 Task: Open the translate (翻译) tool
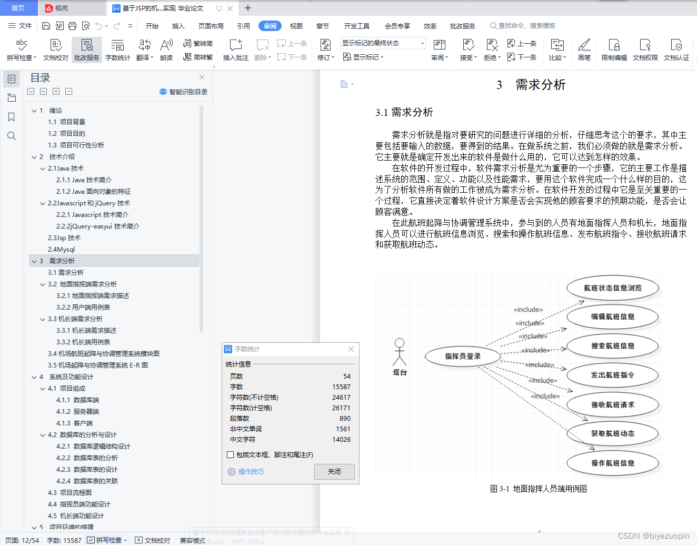click(x=144, y=50)
